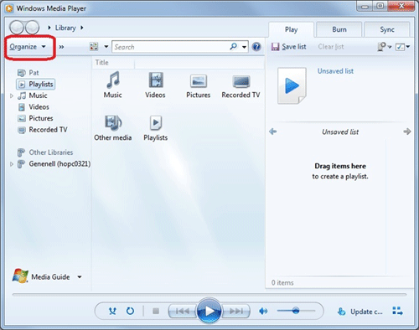
Task: Click the view options icon
Action: click(x=94, y=47)
